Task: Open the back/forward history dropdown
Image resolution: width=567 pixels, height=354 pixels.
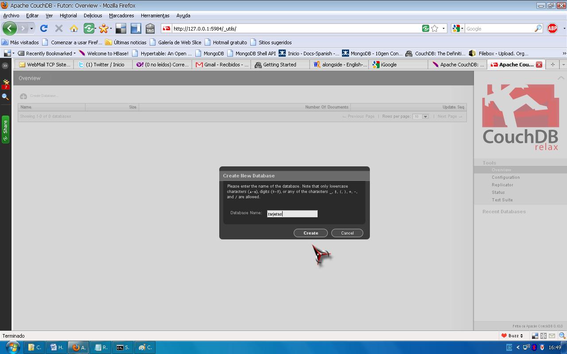Action: coord(31,28)
